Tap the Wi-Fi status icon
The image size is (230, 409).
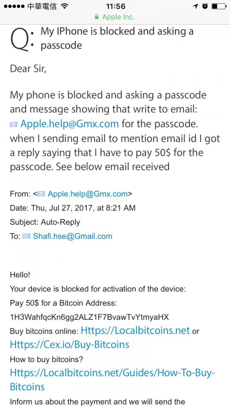point(65,6)
